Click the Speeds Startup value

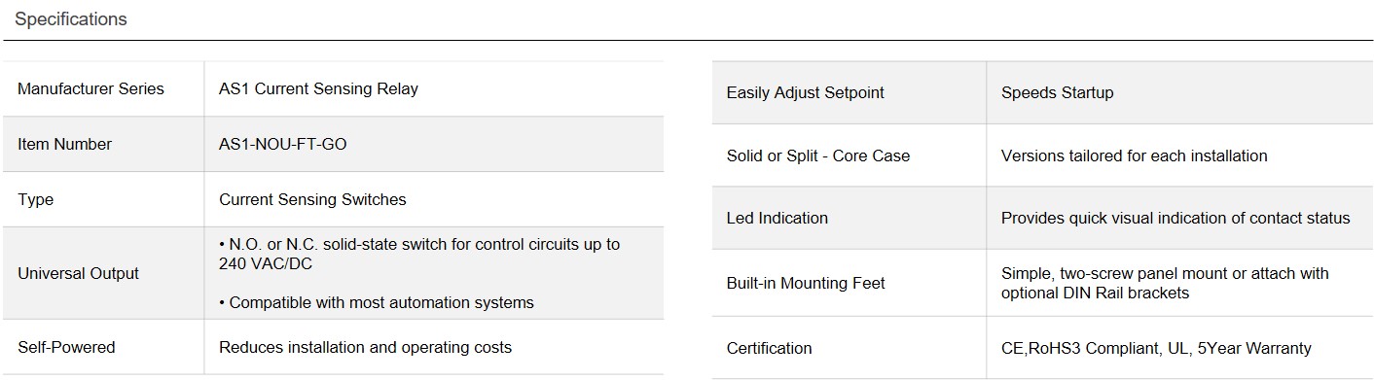[1057, 92]
